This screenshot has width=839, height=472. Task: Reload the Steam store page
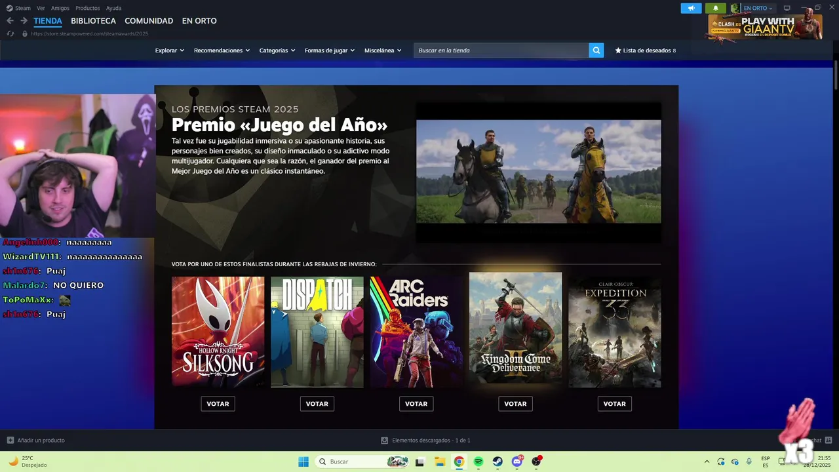coord(10,33)
